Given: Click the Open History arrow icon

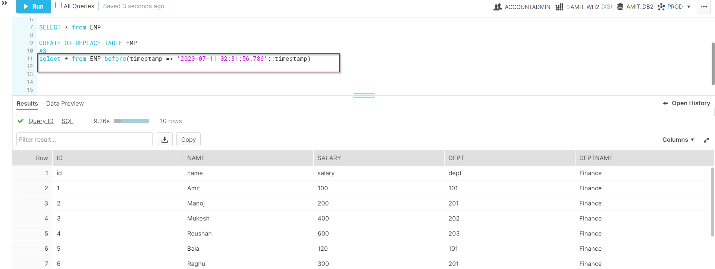Looking at the screenshot, I should (x=665, y=103).
